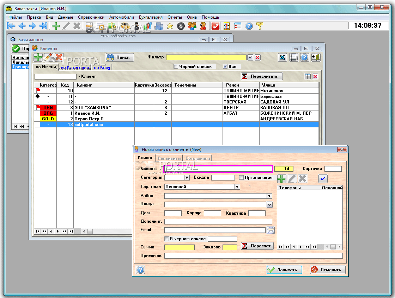Open Файлы menu
This screenshot has width=395, height=298.
15,17
